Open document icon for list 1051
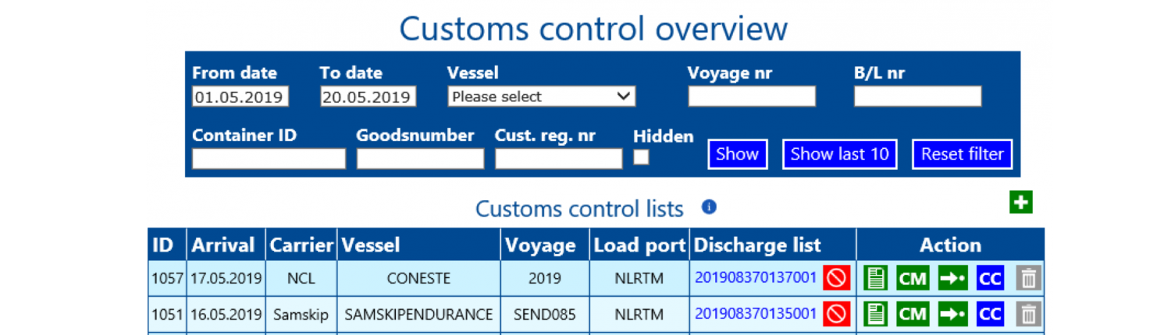Viewport: 1171px width, 335px height. pos(877,314)
